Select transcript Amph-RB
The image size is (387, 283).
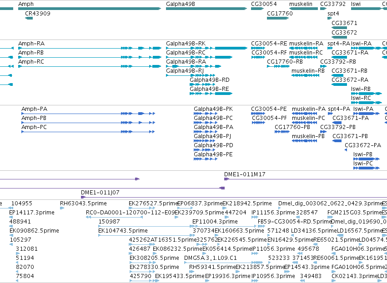[90, 57]
